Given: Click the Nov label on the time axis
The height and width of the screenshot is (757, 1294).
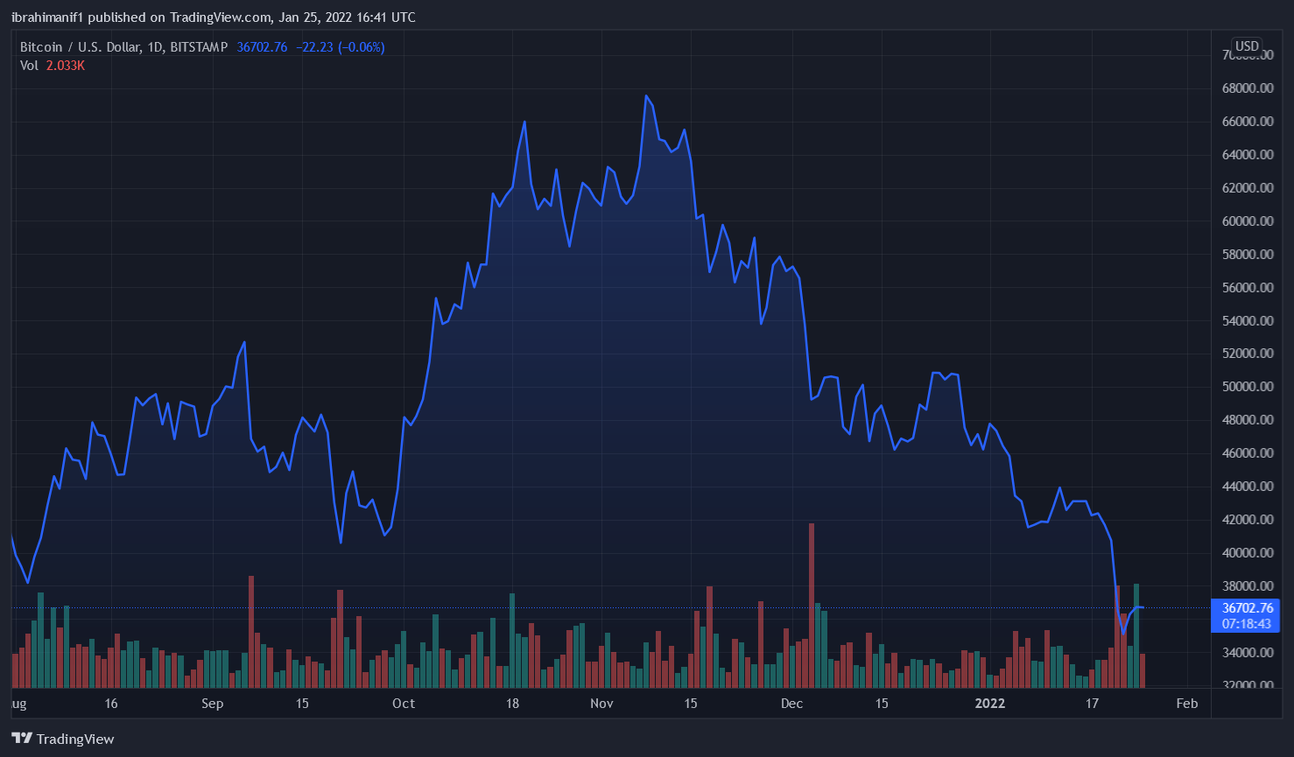Looking at the screenshot, I should point(601,704).
